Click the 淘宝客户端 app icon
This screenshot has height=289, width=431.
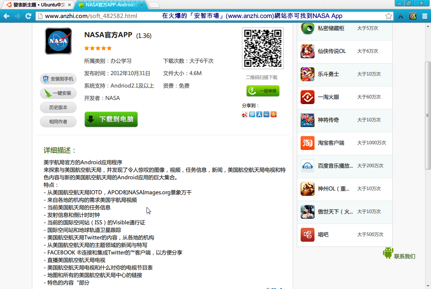click(x=307, y=143)
